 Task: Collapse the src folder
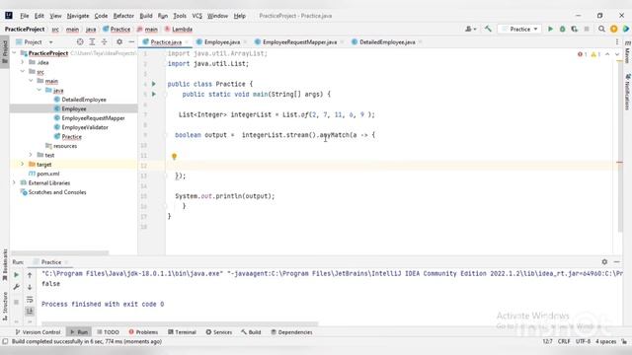click(23, 72)
